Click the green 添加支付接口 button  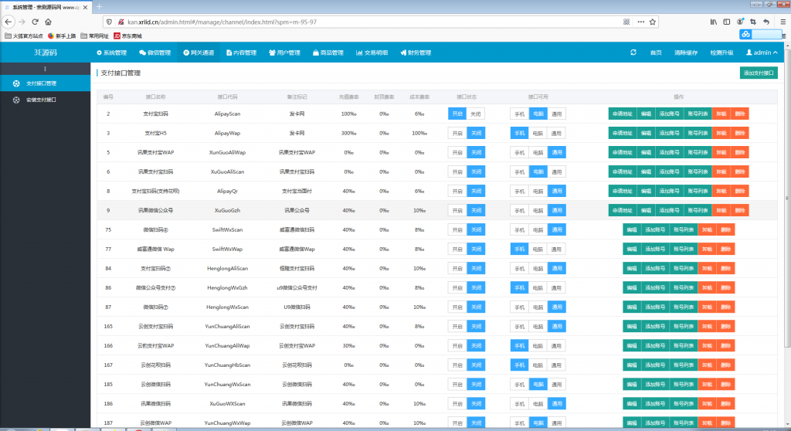pyautogui.click(x=759, y=73)
